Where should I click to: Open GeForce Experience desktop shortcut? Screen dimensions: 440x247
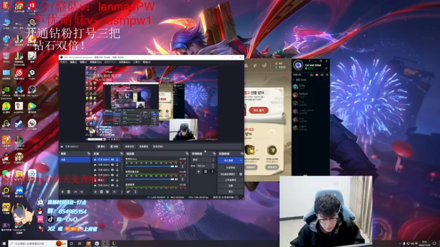(x=6, y=92)
